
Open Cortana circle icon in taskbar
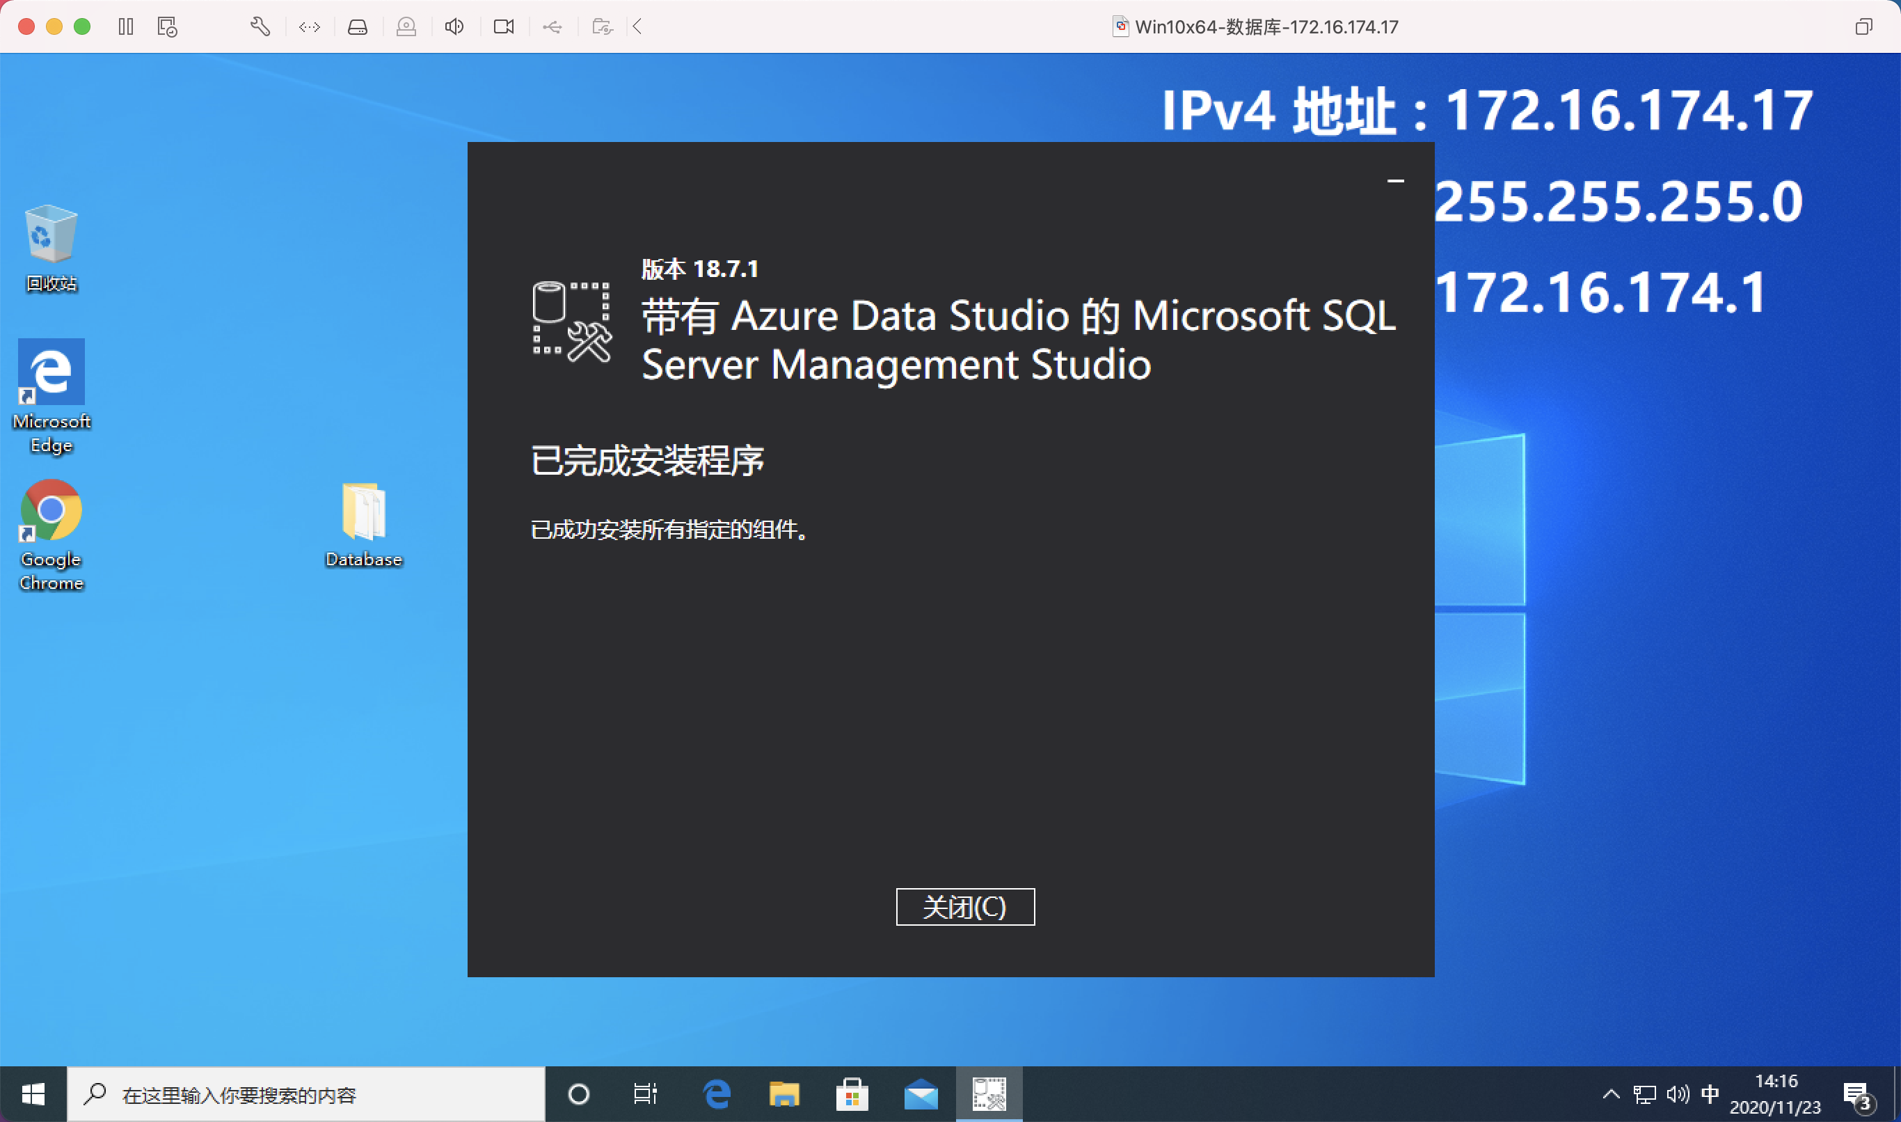pos(578,1094)
